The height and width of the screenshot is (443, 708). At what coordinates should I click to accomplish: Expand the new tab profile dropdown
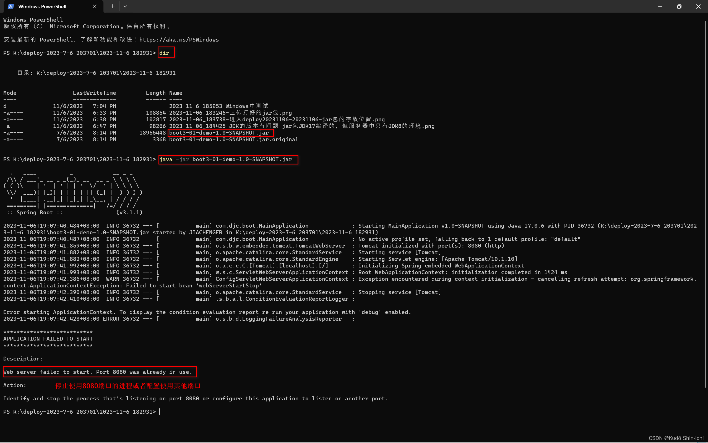pos(125,6)
